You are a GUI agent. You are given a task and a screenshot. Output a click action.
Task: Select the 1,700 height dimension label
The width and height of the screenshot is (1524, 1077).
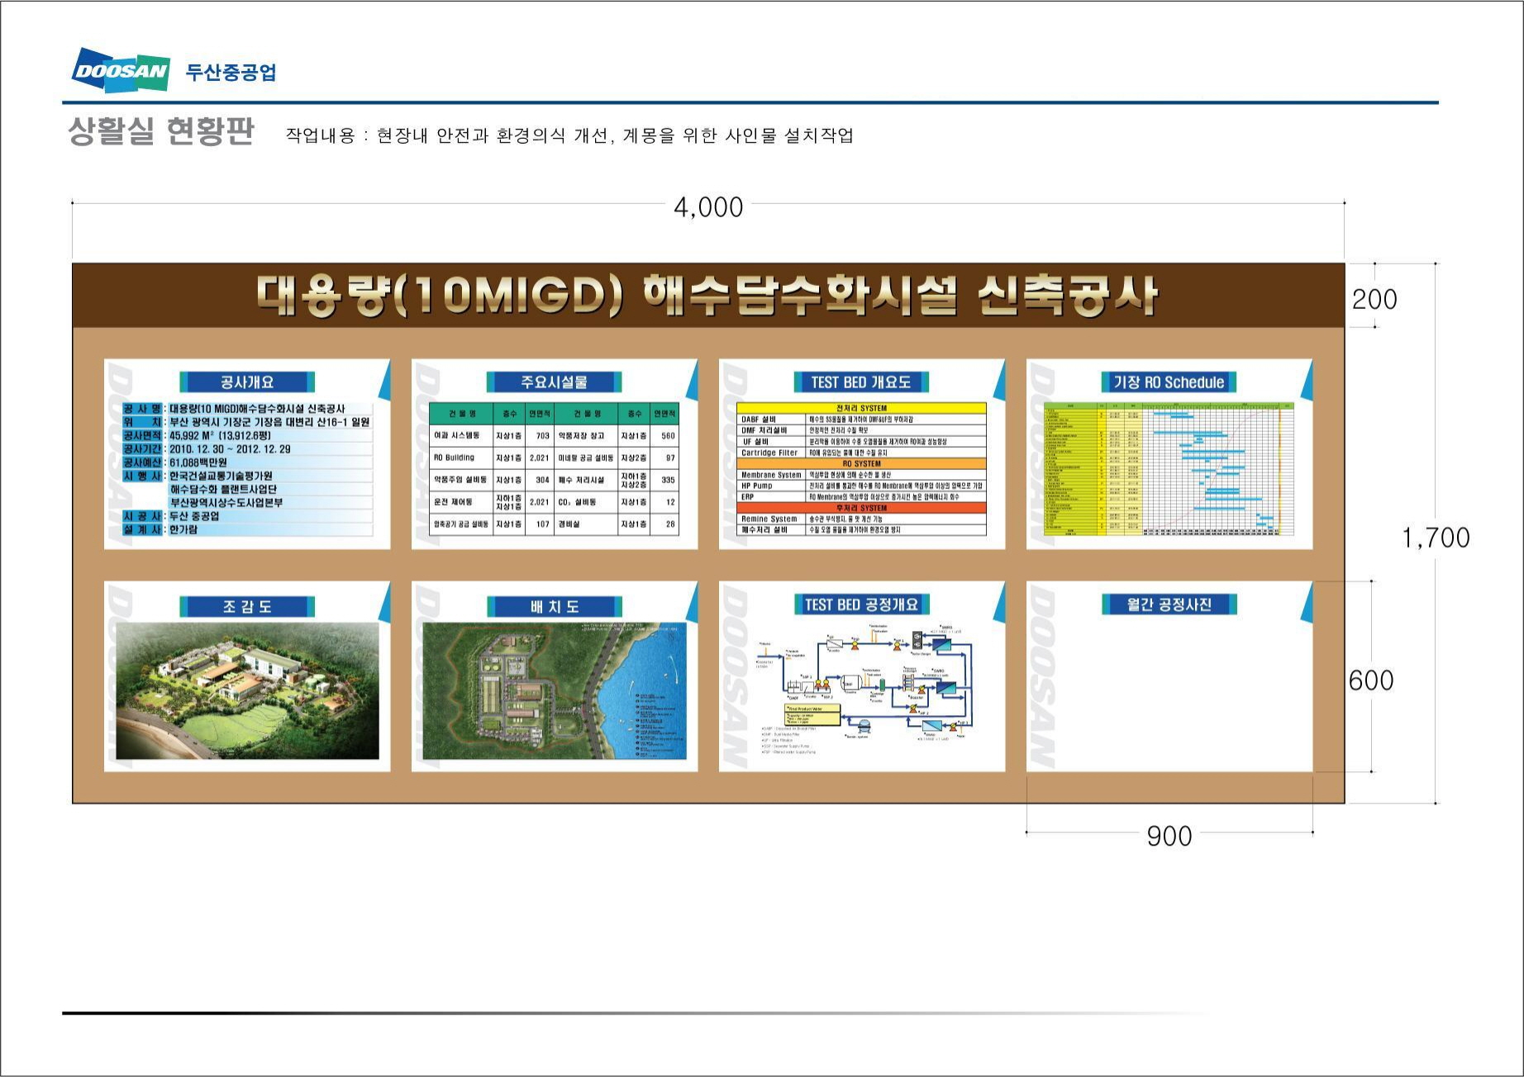coord(1436,538)
